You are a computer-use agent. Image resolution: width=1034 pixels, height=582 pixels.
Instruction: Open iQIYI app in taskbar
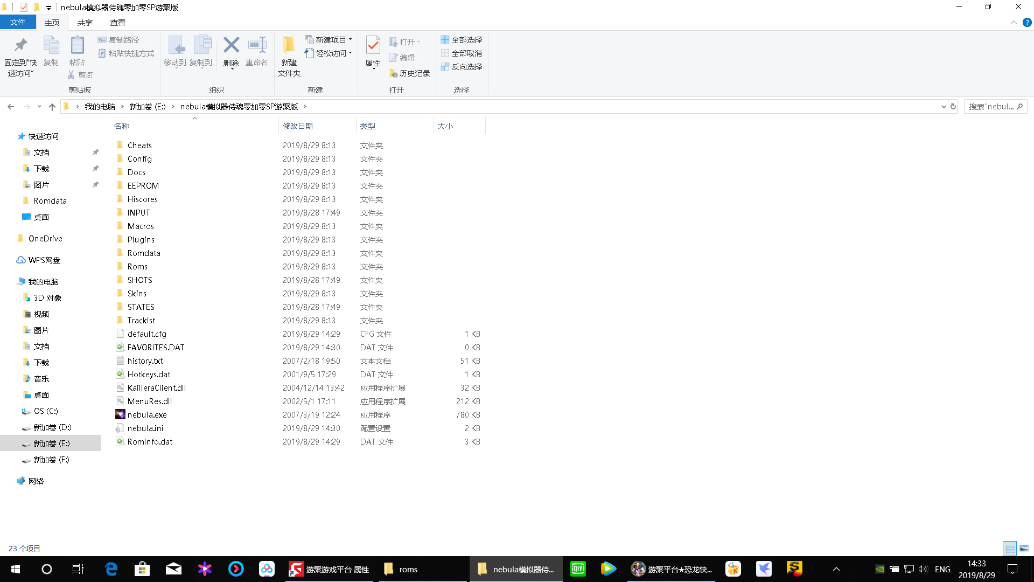tap(577, 569)
